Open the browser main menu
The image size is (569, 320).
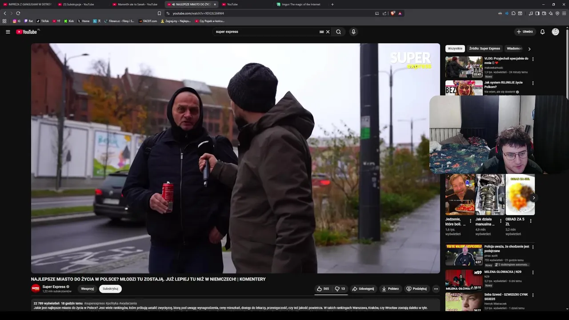tap(564, 13)
